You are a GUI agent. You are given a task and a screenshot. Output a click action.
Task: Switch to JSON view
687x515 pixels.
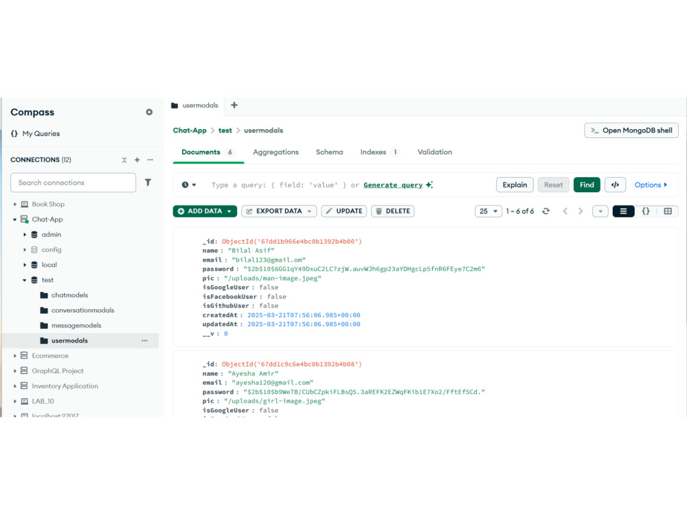tap(646, 211)
